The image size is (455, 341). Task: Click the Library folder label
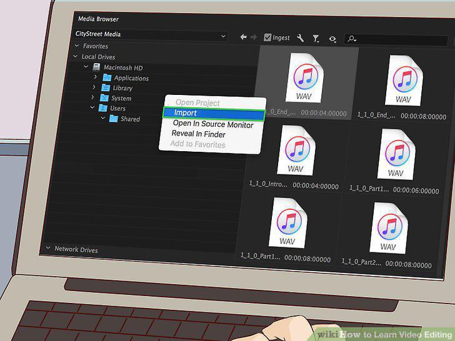122,88
